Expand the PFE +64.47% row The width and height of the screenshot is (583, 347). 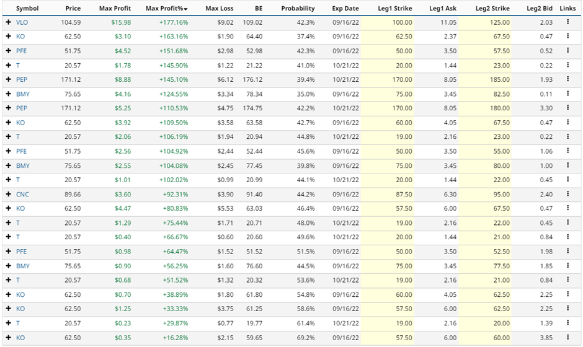coord(9,252)
